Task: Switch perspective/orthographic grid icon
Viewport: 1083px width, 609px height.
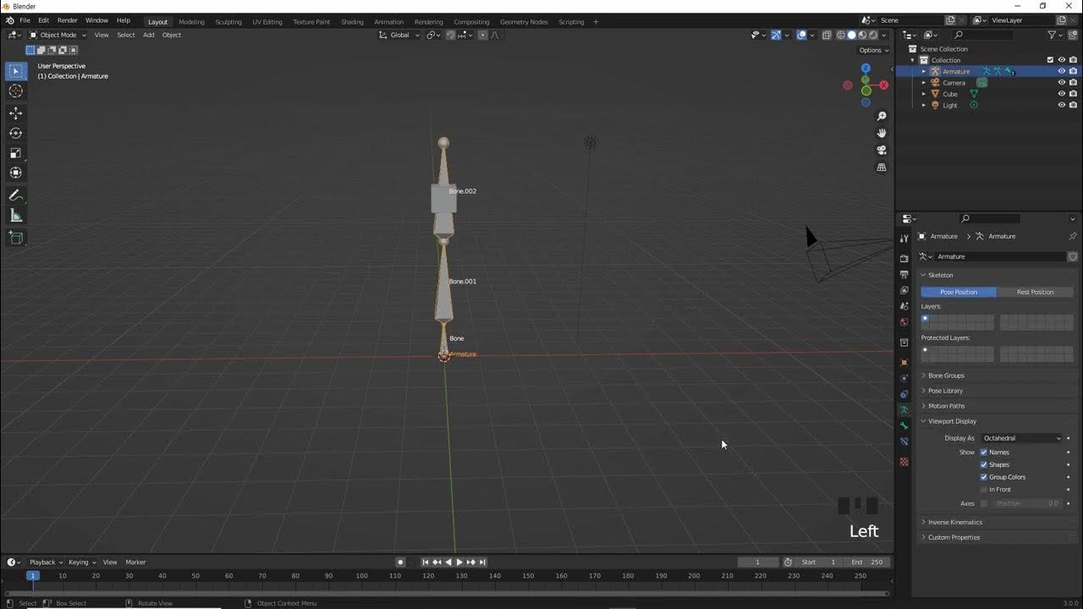Action: [882, 167]
